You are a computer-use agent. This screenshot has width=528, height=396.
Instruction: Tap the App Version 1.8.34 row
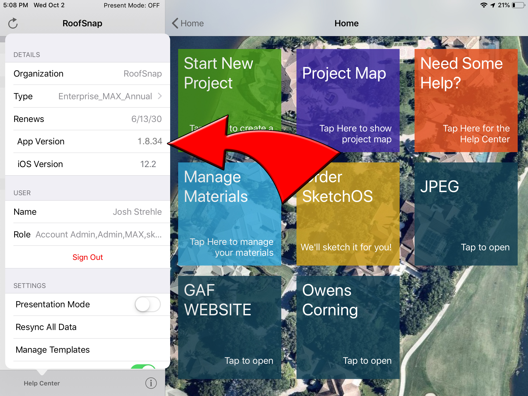88,141
